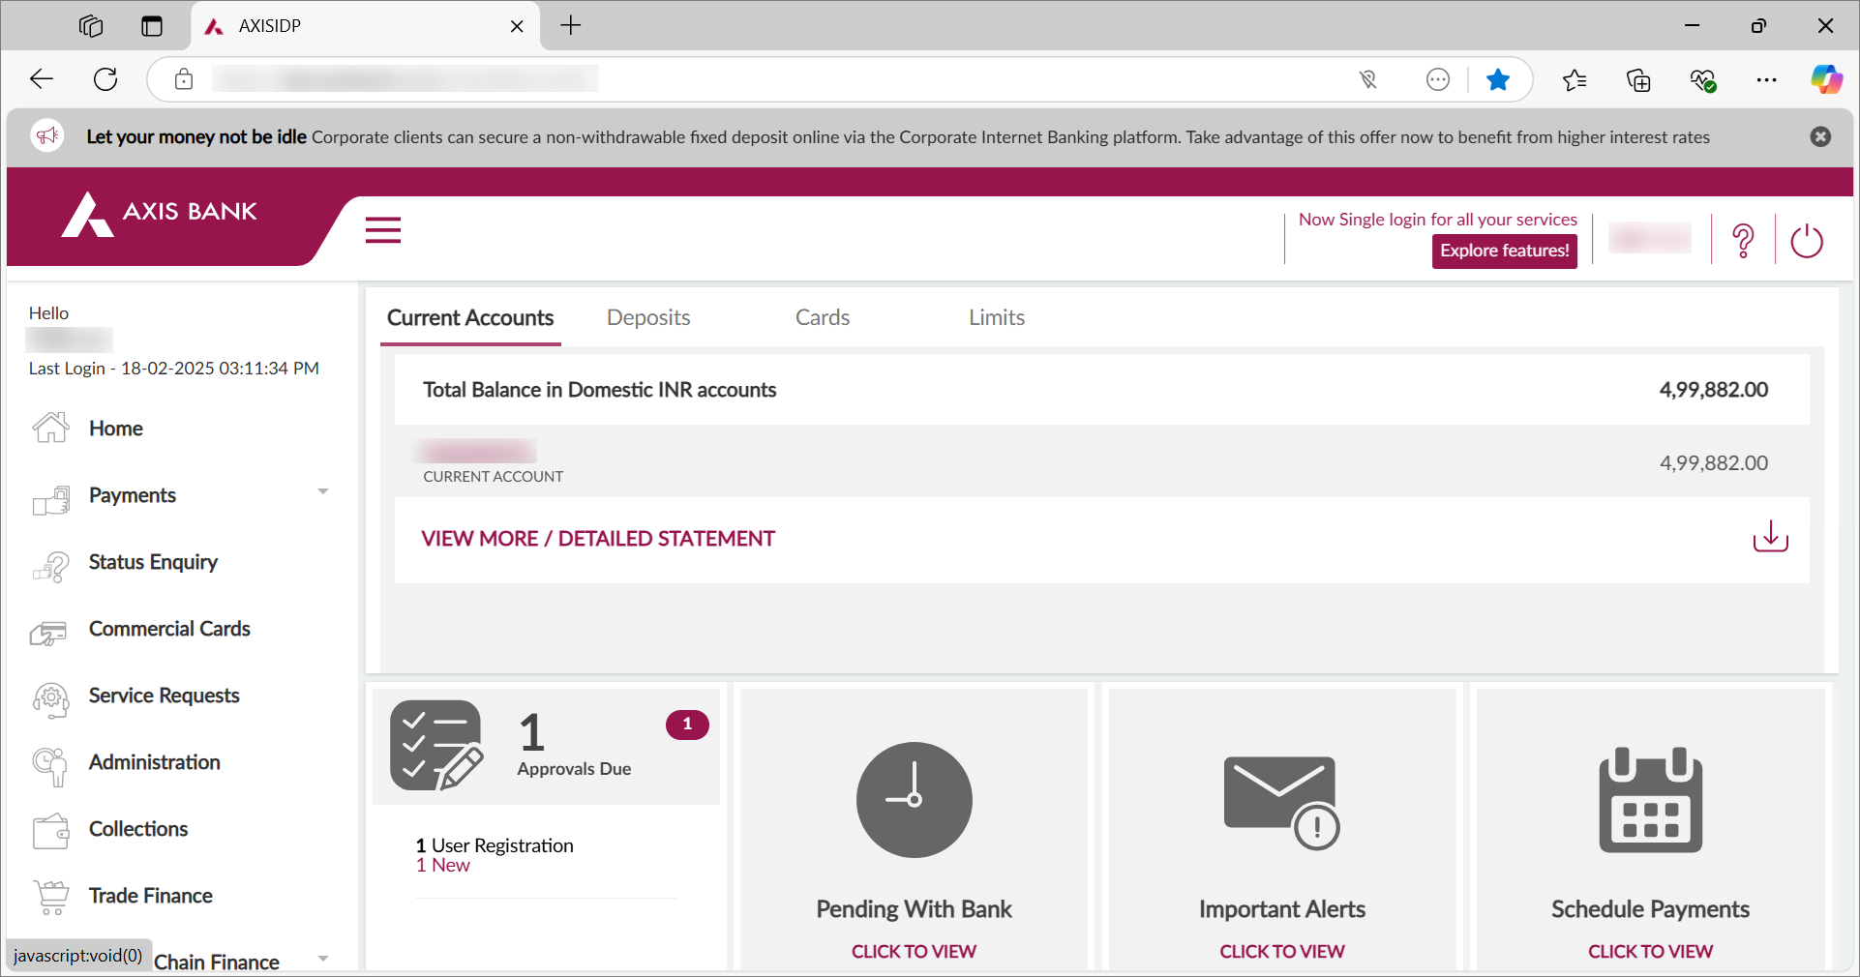This screenshot has width=1860, height=977.
Task: Go back with browser back arrow
Action: point(42,79)
